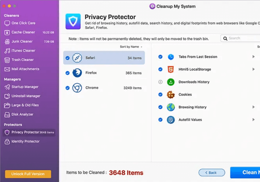Click the Browsing History globe icon
Image resolution: width=260 pixels, height=182 pixels.
click(x=171, y=107)
